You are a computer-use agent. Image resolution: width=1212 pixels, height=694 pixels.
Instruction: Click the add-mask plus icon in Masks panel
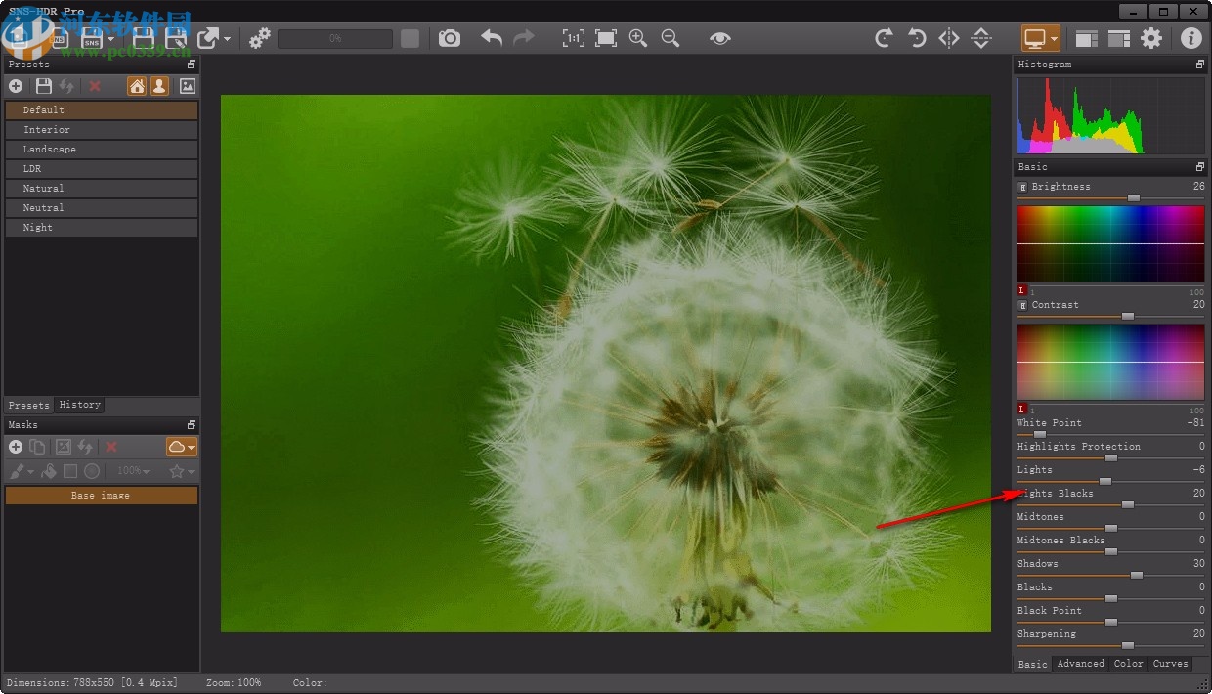point(16,446)
